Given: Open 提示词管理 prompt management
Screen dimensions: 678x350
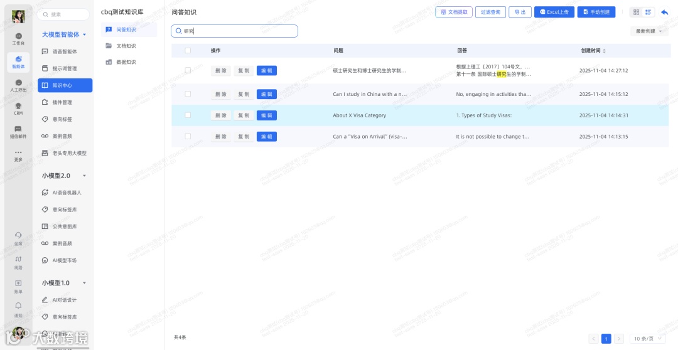Looking at the screenshot, I should (x=65, y=68).
